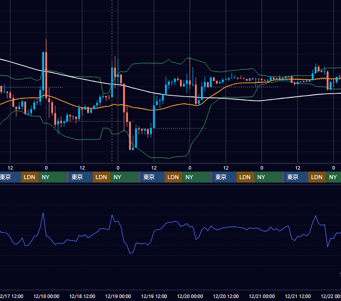Screen dimensions: 341x301
Task: Select the NY session block starting 12/20 evening
Action: (268, 177)
